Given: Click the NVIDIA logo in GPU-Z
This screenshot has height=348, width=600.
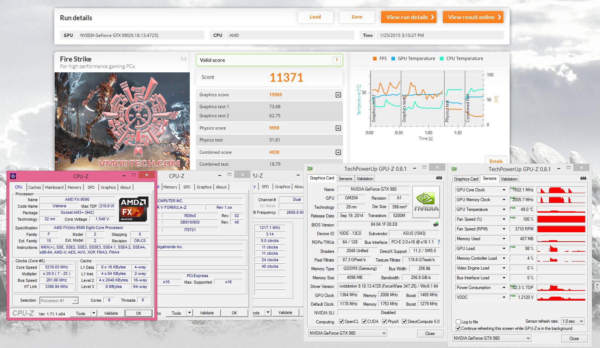Looking at the screenshot, I should click(x=426, y=202).
